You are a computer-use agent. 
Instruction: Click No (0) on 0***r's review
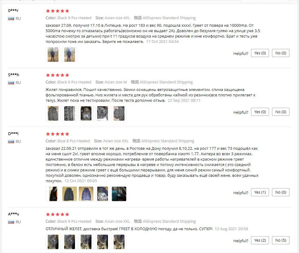(281, 53)
